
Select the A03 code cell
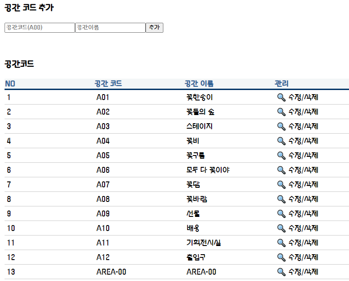click(x=103, y=126)
